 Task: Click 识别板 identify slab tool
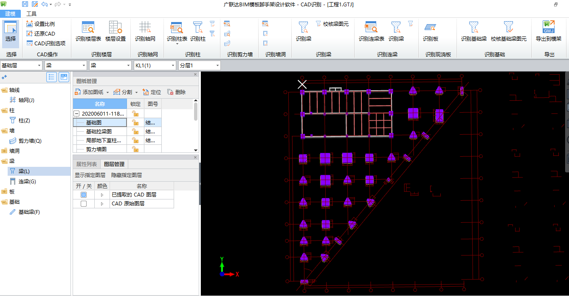tap(430, 32)
